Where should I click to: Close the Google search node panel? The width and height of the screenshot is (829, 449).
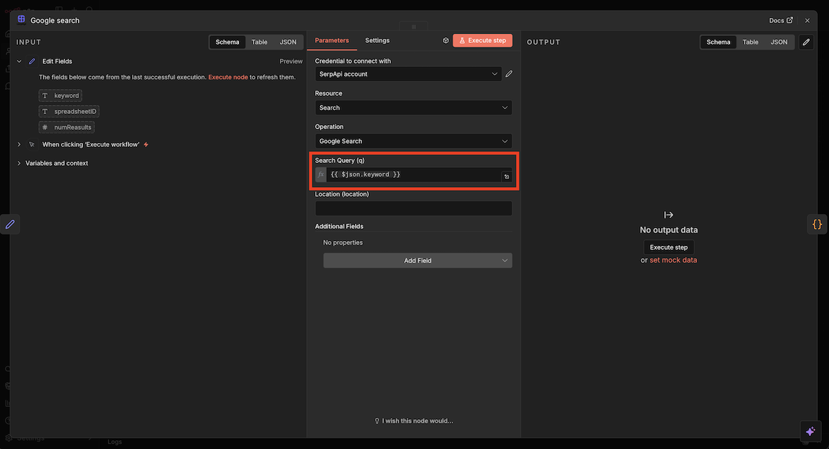807,21
